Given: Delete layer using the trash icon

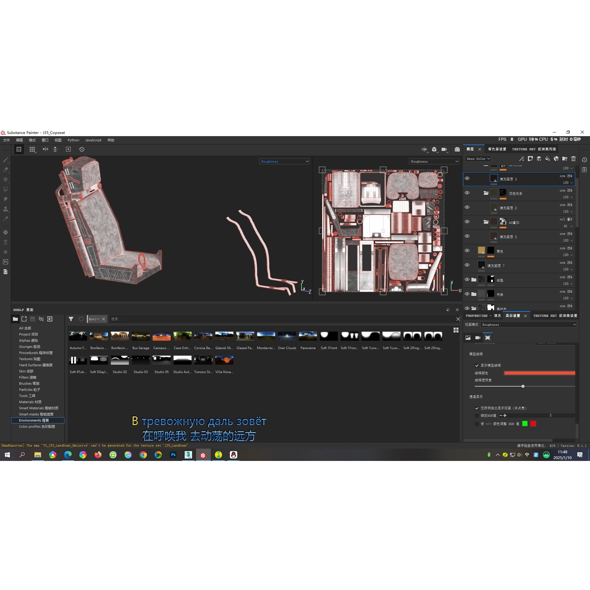Looking at the screenshot, I should click(573, 159).
